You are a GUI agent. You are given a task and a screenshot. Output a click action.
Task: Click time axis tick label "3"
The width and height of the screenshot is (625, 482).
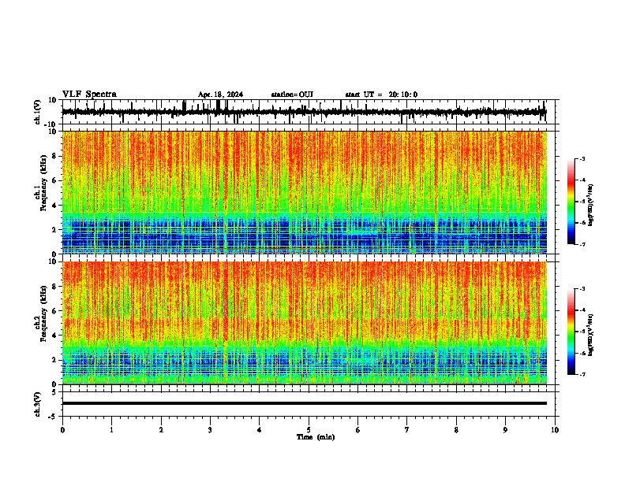[x=210, y=430]
